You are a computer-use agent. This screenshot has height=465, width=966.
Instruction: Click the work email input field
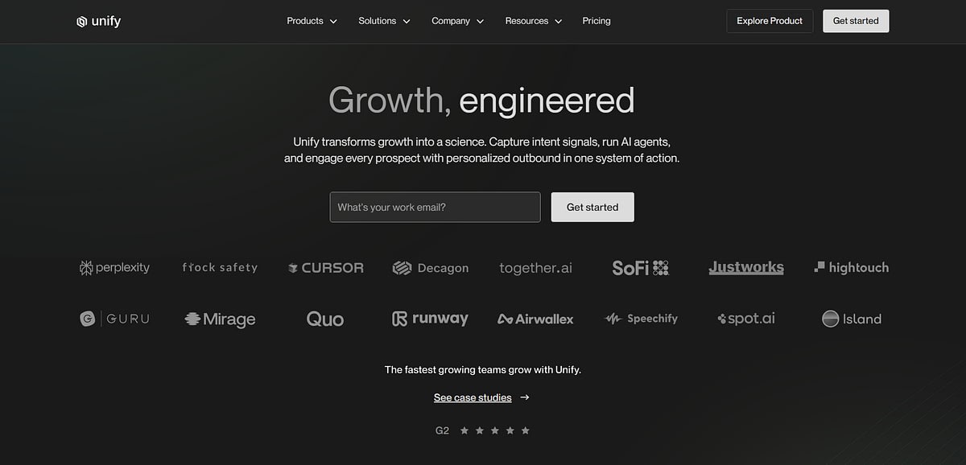click(x=435, y=207)
